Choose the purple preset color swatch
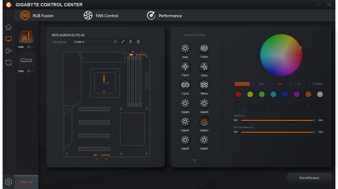This screenshot has height=189, width=338. [296, 94]
